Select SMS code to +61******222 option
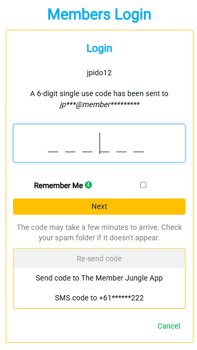Viewport: 197px width, 350px height. point(99,298)
